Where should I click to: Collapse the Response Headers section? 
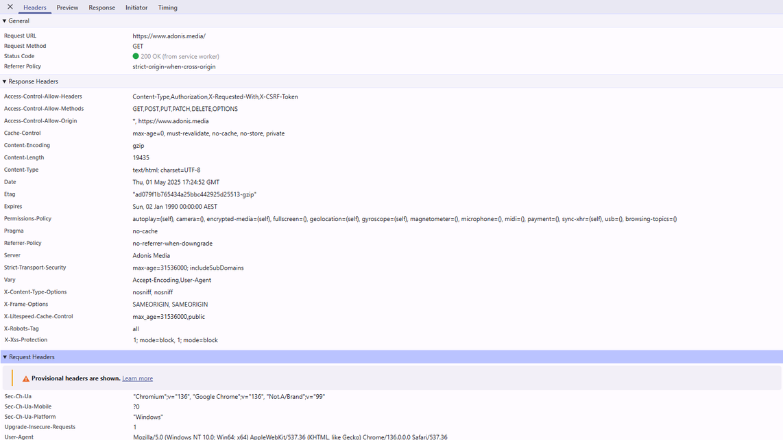click(x=5, y=81)
